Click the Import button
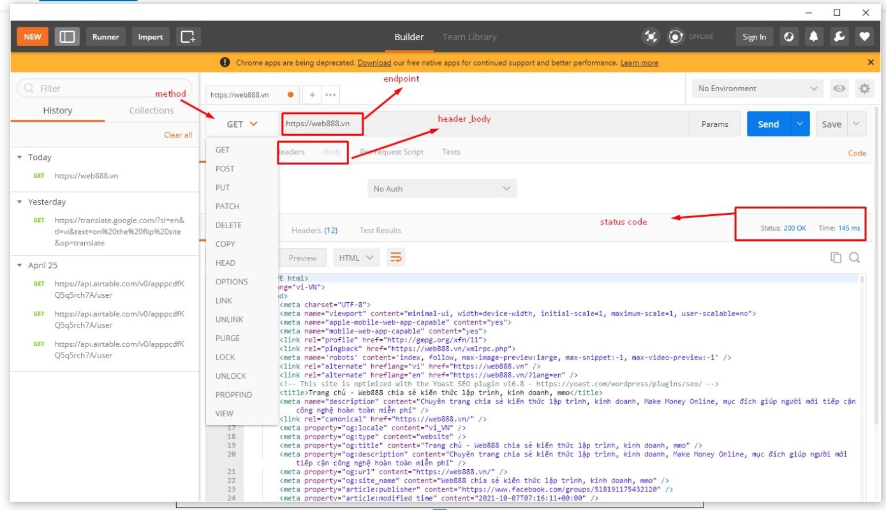This screenshot has height=510, width=886. pos(151,37)
